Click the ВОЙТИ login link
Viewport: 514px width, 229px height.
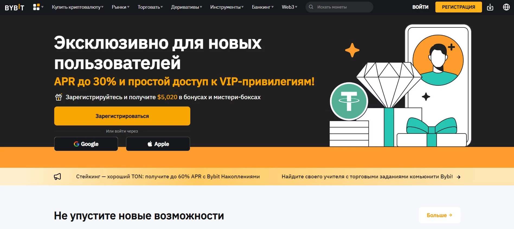click(420, 7)
